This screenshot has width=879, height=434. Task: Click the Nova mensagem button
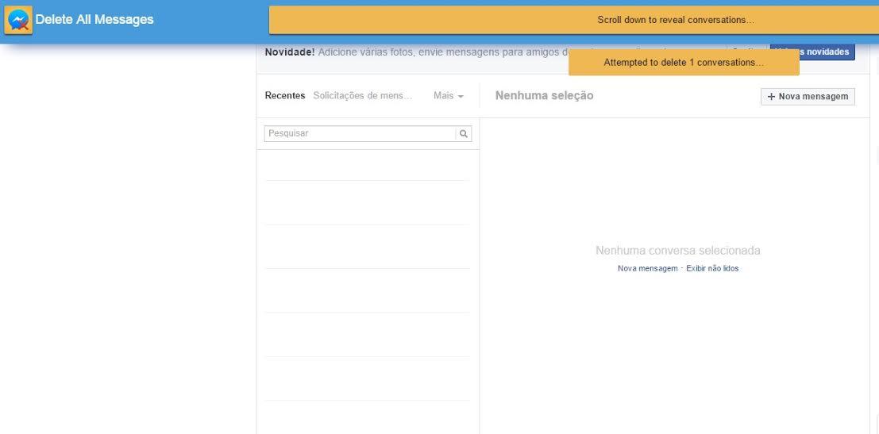click(x=808, y=97)
